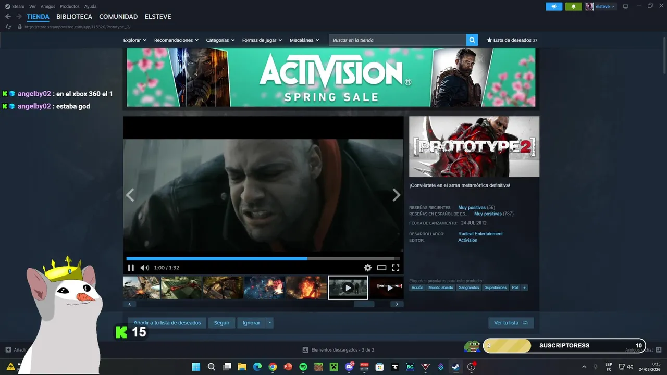
Task: Click the Seguir button
Action: 221,323
